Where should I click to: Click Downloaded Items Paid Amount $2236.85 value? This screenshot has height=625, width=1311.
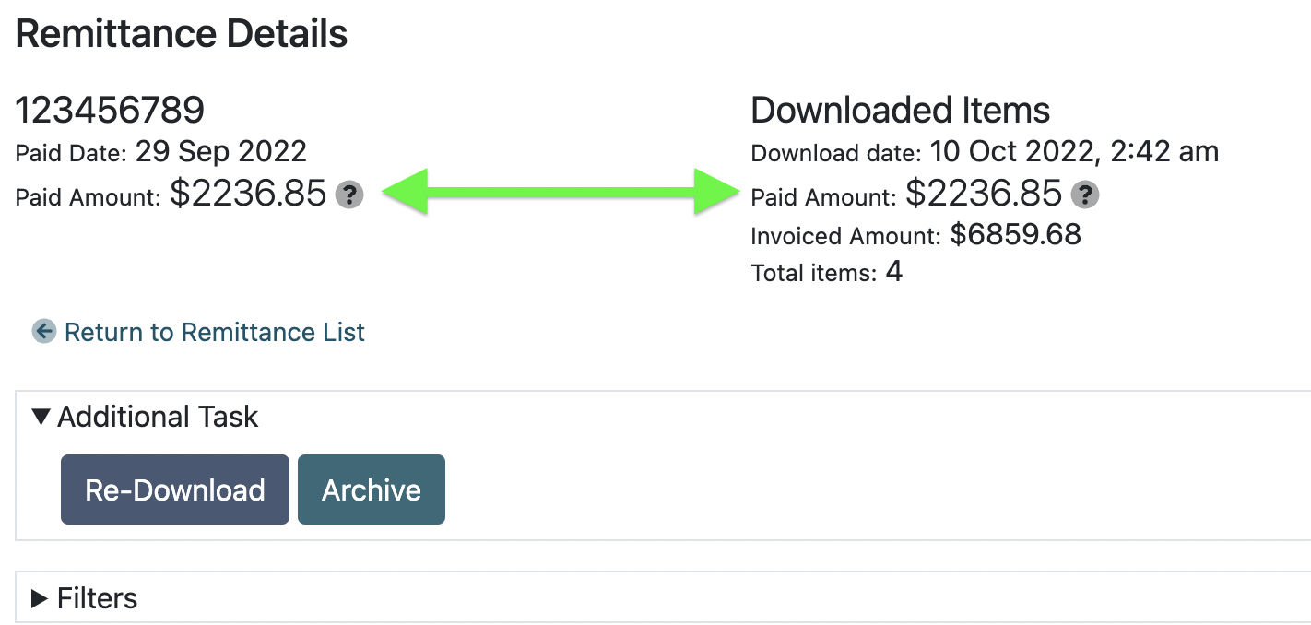984,194
